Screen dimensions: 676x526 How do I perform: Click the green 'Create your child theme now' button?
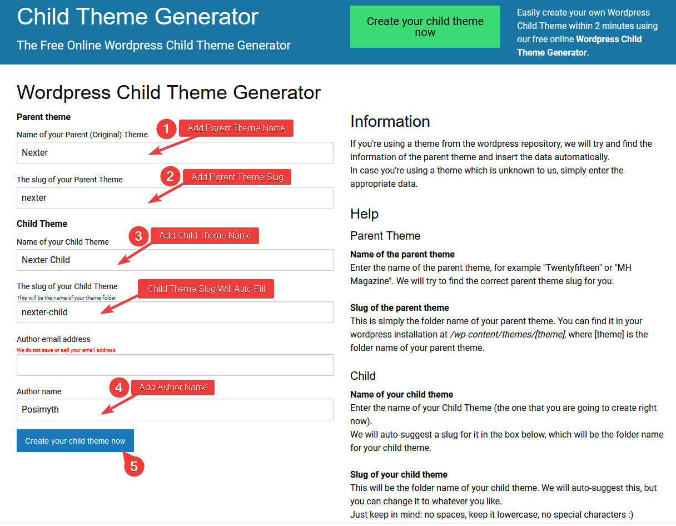425,26
